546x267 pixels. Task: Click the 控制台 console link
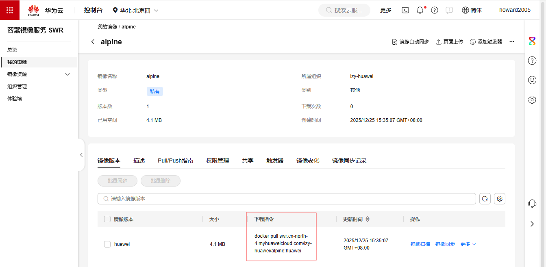point(93,10)
